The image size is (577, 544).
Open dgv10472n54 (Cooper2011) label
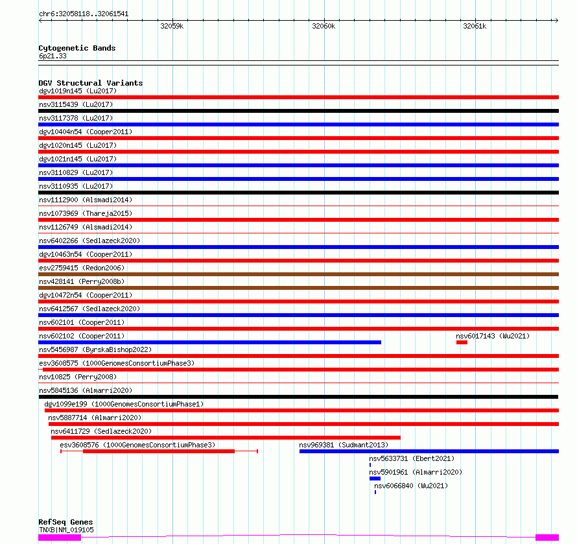click(x=86, y=295)
